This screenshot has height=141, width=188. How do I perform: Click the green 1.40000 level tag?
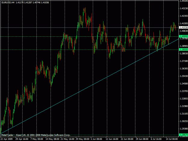click(x=183, y=36)
